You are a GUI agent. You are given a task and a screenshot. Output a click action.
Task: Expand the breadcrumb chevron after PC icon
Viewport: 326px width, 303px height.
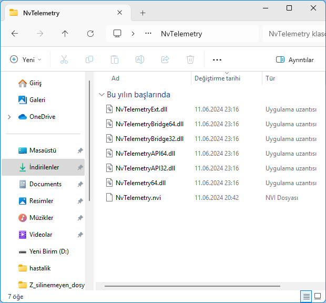(133, 34)
